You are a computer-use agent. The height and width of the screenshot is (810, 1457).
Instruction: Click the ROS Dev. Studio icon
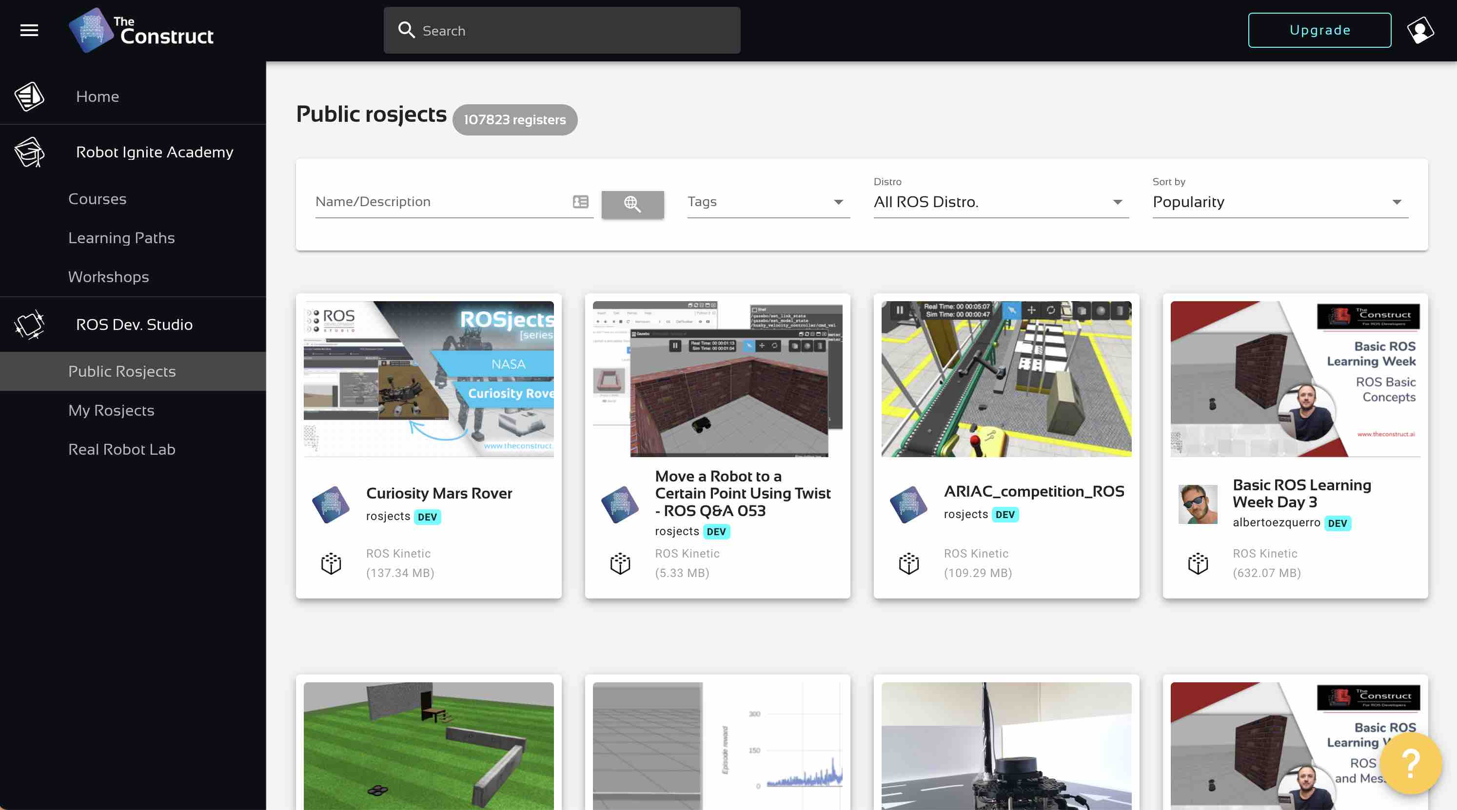(x=29, y=325)
